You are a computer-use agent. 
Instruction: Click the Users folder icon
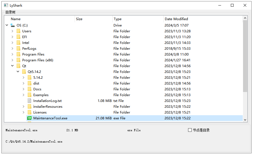[18, 31]
